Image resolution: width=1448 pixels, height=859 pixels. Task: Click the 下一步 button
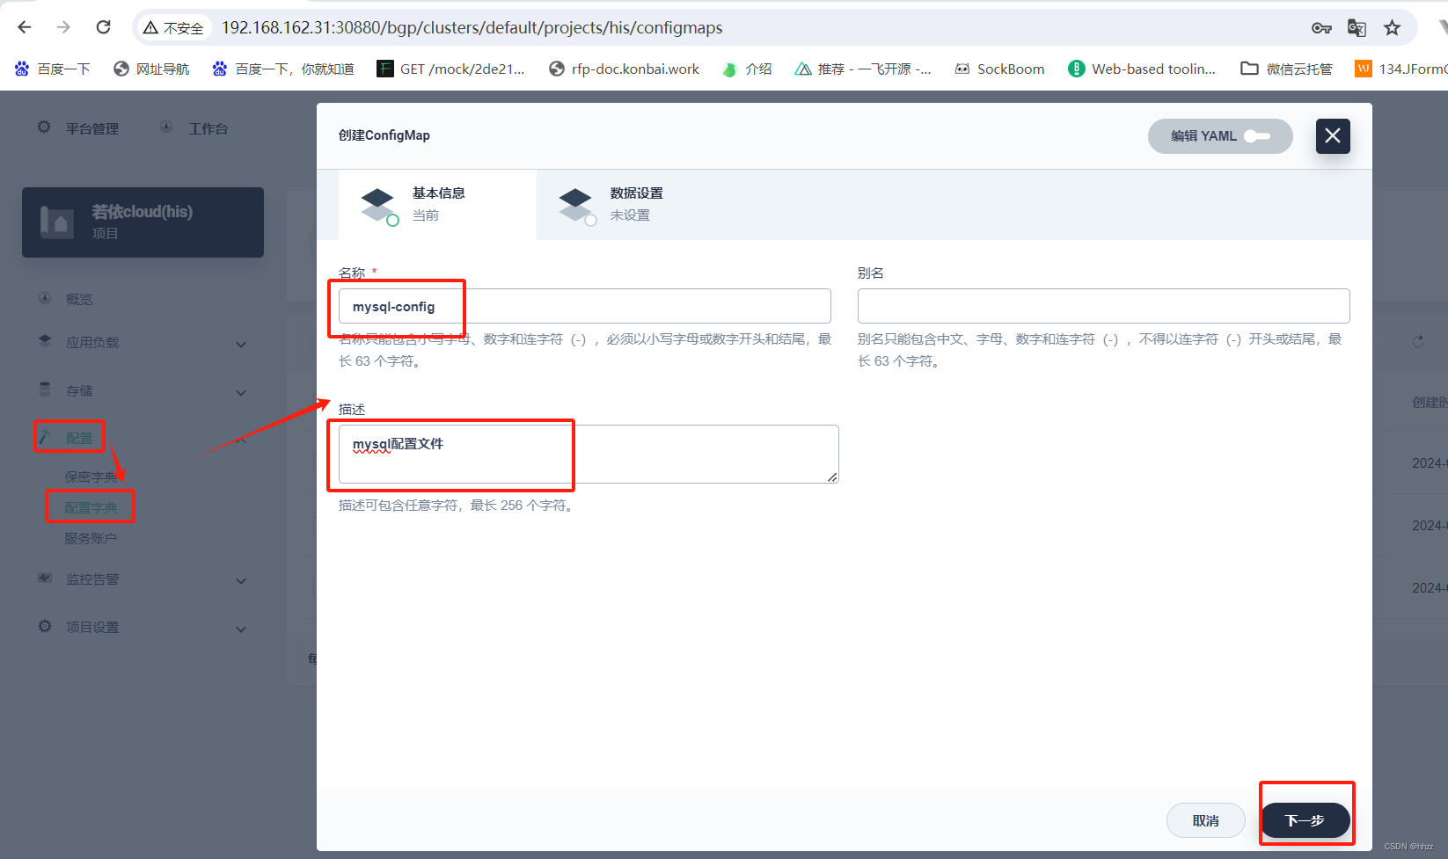(1305, 819)
